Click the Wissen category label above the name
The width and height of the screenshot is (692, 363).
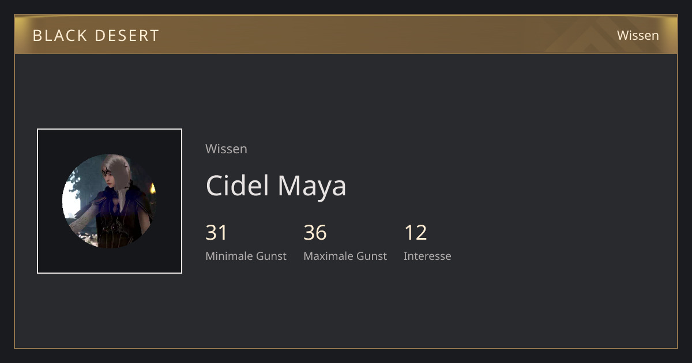coord(226,149)
